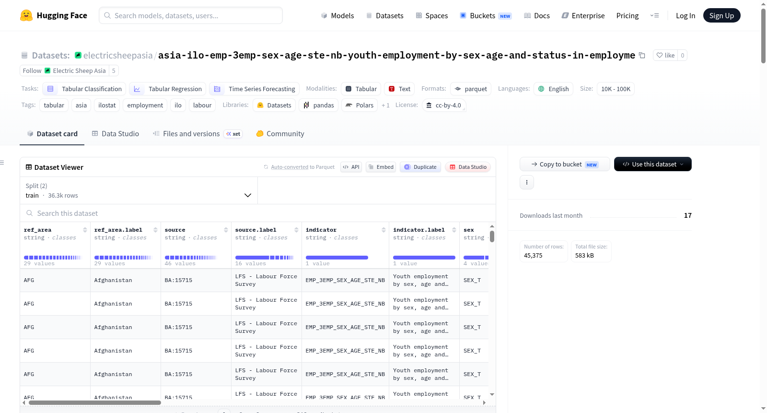Copy the dataset to a bucket
The image size is (767, 413).
click(565, 164)
